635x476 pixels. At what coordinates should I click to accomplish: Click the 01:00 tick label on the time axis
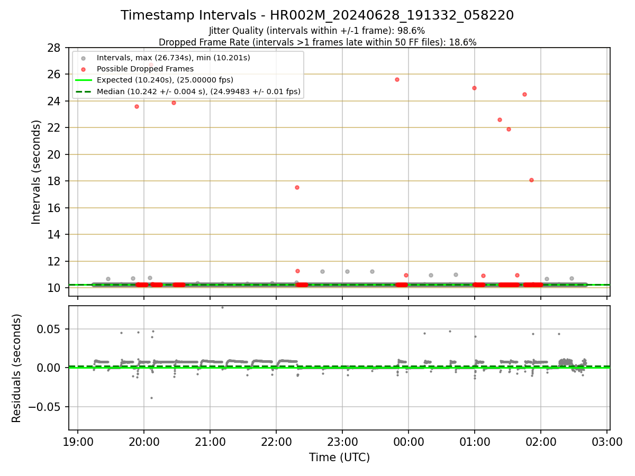click(475, 441)
